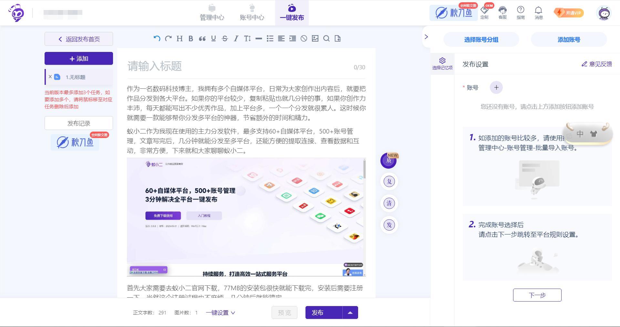Click 返回发布首页 back button

[79, 39]
